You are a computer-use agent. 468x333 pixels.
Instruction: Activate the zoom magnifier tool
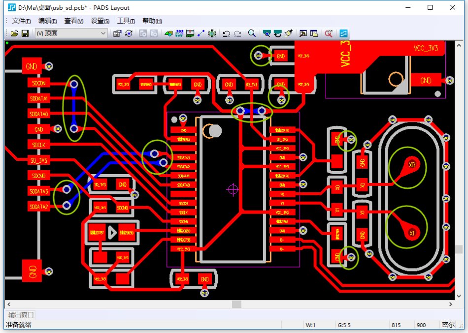(x=252, y=33)
